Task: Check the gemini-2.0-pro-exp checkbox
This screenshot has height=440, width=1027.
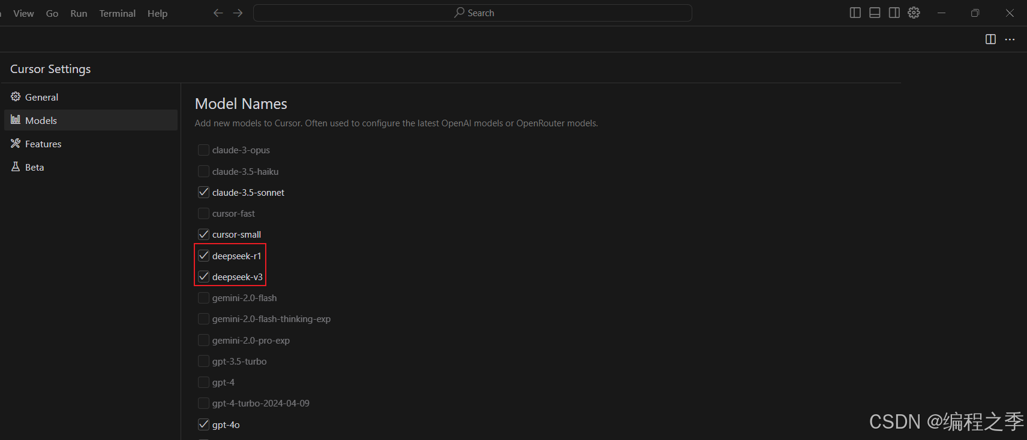Action: pyautogui.click(x=203, y=340)
